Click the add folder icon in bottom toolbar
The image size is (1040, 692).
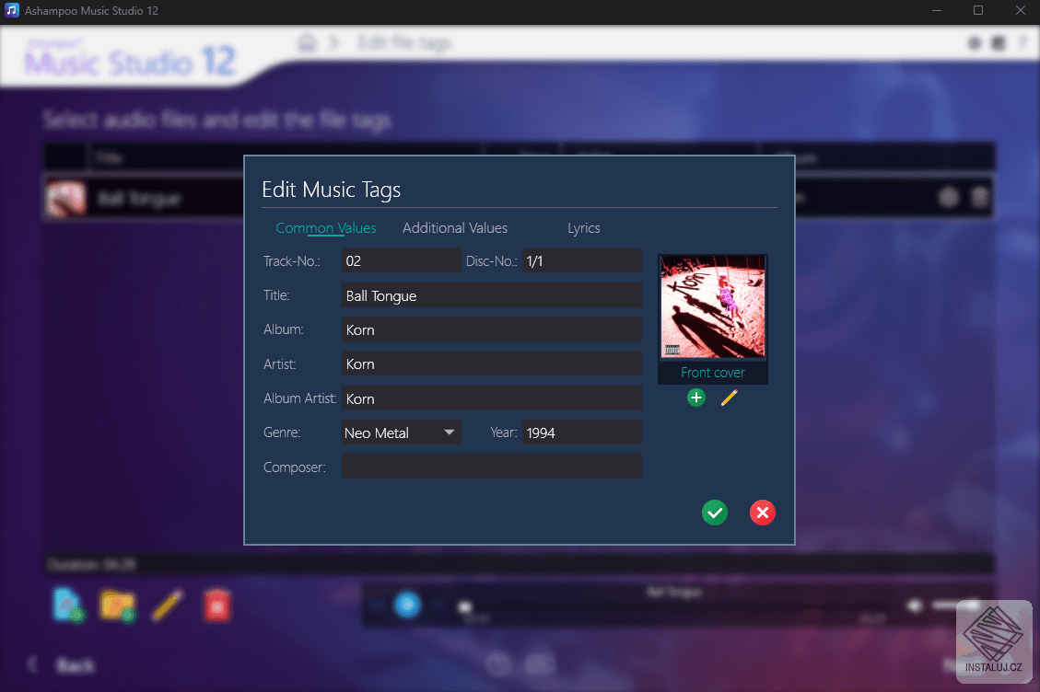coord(117,605)
